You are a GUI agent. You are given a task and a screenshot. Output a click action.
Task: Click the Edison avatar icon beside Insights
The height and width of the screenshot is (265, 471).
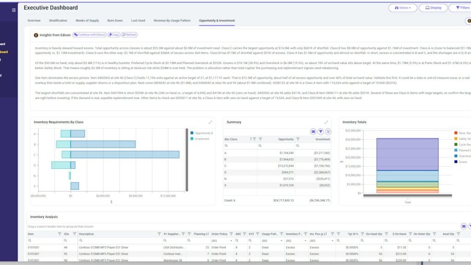tap(36, 35)
